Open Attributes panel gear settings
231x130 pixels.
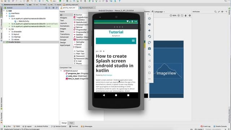click(222, 12)
